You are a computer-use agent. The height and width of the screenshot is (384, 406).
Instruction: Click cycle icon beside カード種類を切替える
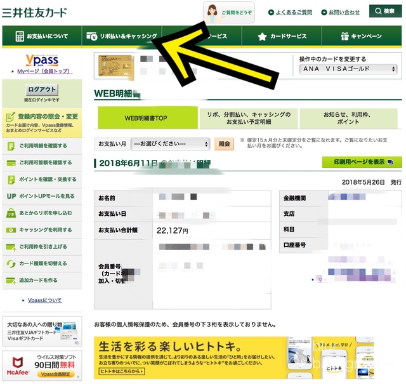click(11, 264)
